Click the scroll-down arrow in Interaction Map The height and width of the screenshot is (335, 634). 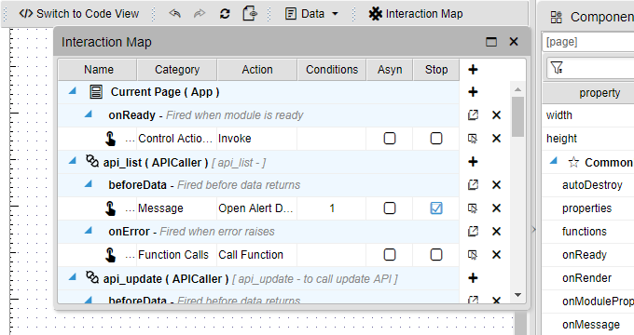point(517,295)
